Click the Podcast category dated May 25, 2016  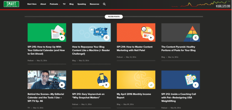[31, 61]
